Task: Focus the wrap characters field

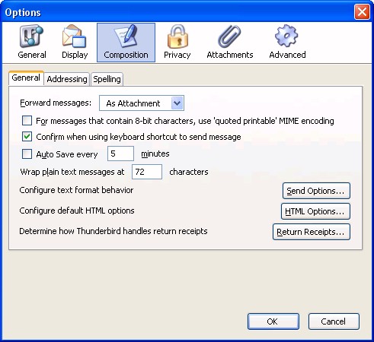Action: 147,172
